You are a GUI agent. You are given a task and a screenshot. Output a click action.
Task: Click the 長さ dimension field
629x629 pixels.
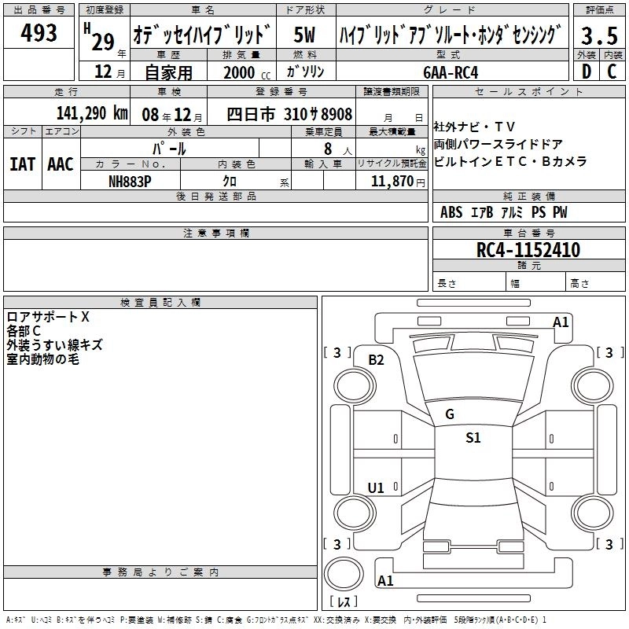coord(469,282)
